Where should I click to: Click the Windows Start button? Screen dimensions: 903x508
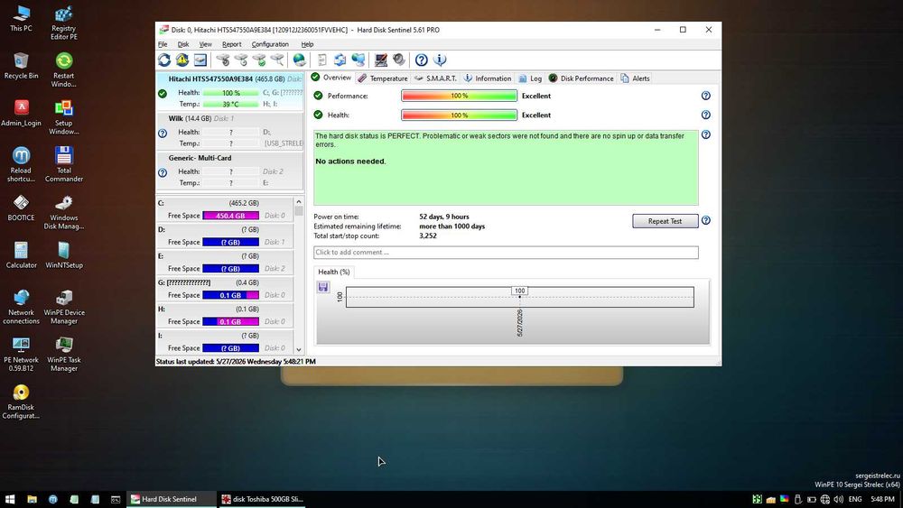point(10,499)
